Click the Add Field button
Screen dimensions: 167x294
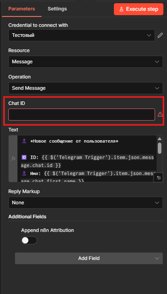click(89, 258)
